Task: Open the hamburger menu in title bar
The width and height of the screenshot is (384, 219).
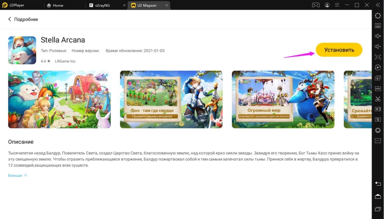Action: click(337, 5)
